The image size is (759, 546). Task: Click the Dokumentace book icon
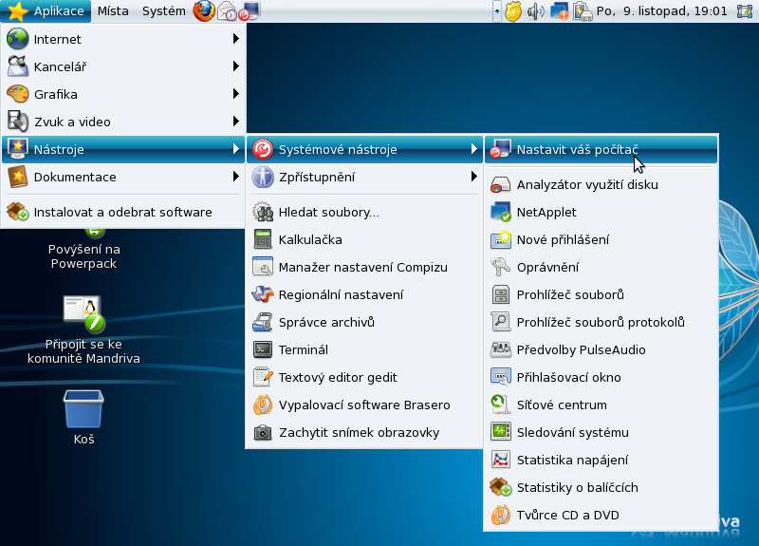18,177
